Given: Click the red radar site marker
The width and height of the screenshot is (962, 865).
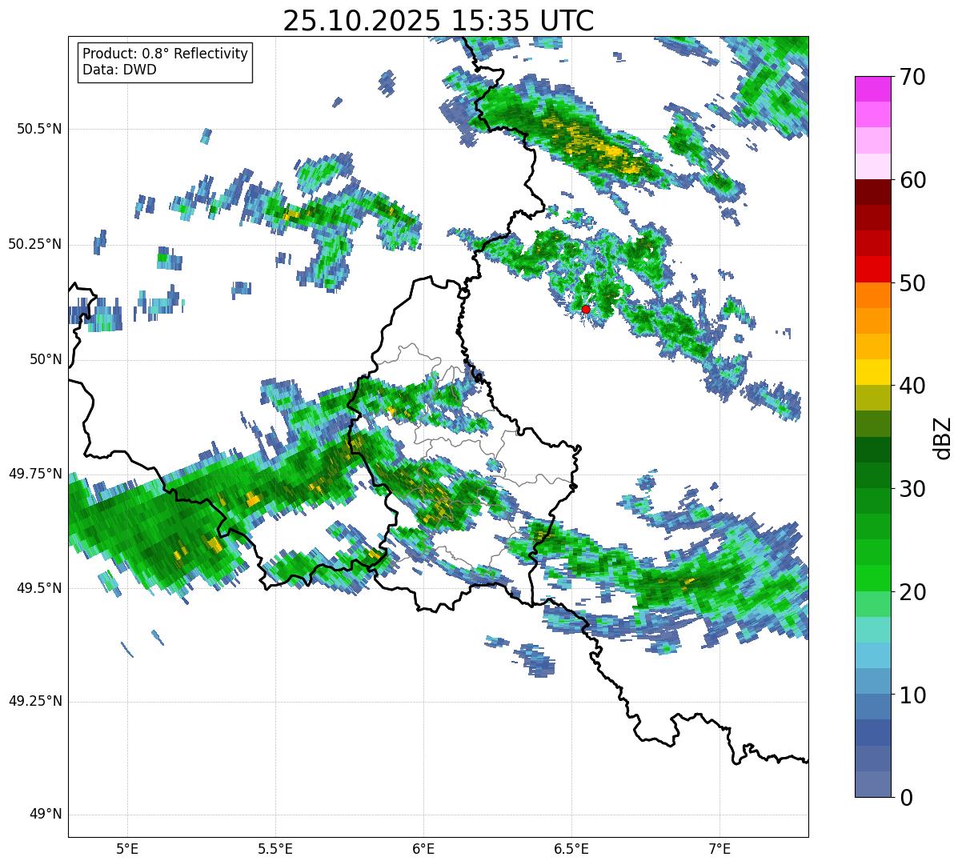Looking at the screenshot, I should coord(586,309).
